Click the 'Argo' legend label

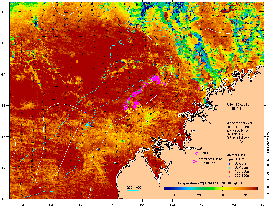click(x=204, y=153)
